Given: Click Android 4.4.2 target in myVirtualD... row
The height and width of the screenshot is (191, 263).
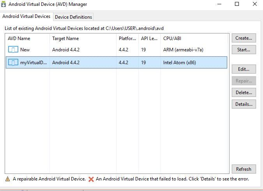Looking at the screenshot, I should tap(66, 63).
